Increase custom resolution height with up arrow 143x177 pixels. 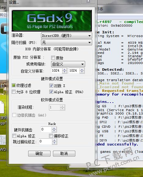(82, 70)
